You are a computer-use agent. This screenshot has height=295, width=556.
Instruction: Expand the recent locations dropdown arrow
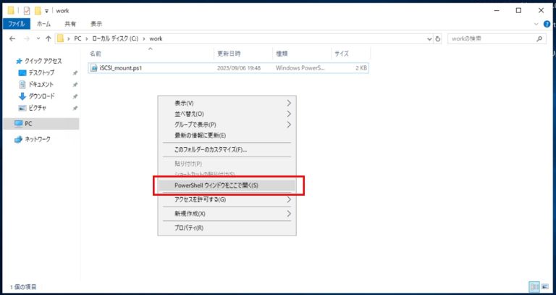click(x=38, y=38)
